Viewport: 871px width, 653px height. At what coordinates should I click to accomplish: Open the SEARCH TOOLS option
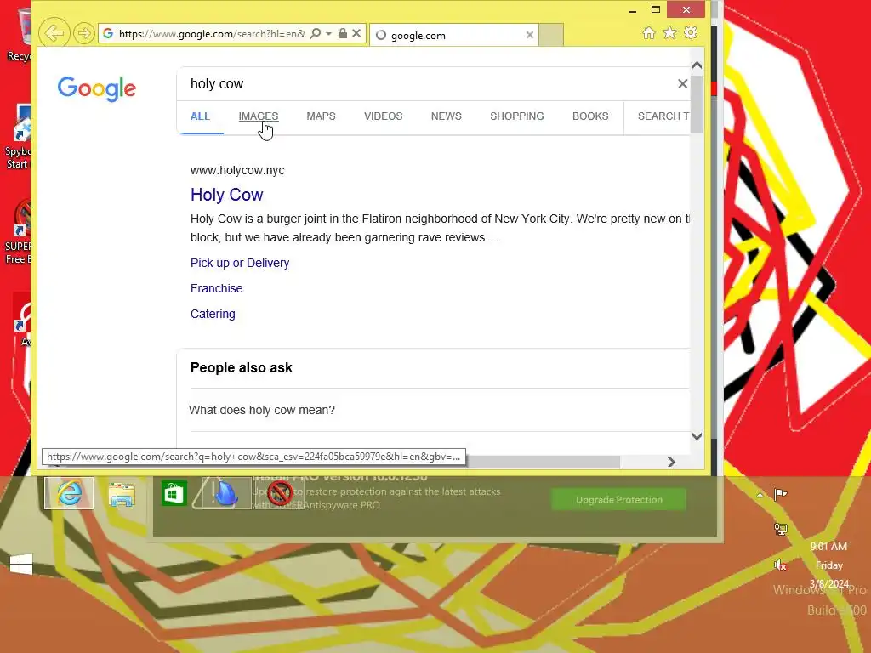pyautogui.click(x=663, y=116)
